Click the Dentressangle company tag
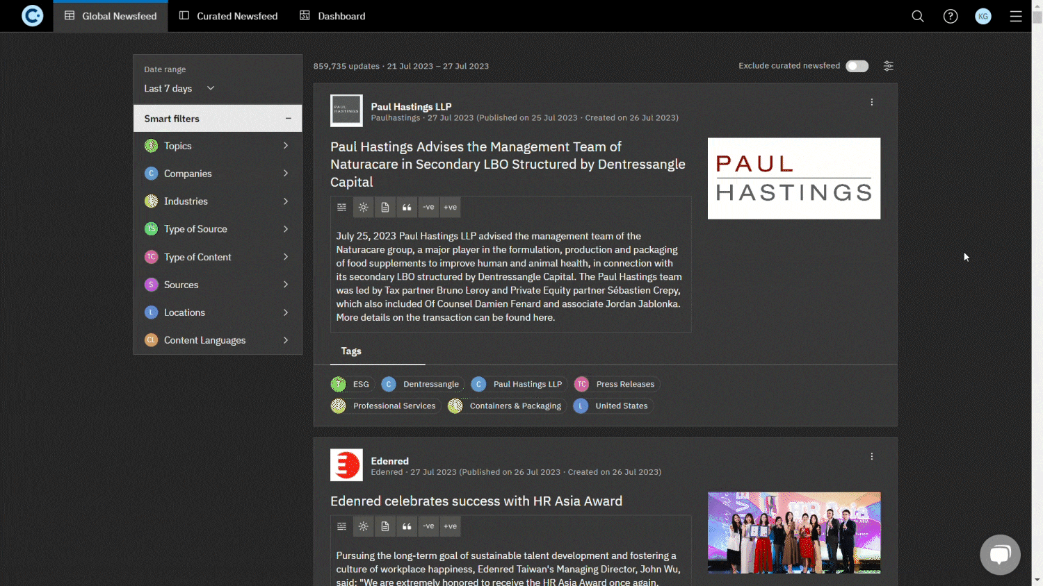 coord(422,384)
